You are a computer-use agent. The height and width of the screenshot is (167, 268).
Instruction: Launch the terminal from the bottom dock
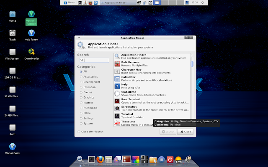(91, 159)
